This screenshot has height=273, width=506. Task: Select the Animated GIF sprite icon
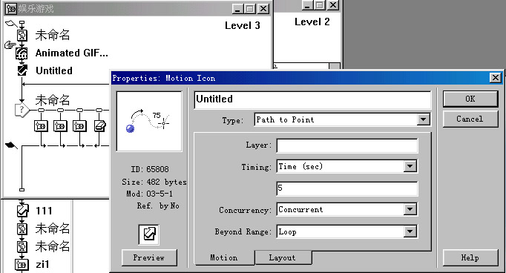pos(22,53)
